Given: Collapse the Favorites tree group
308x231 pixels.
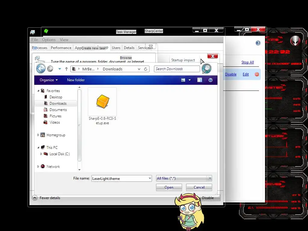Looking at the screenshot, I should (38, 91).
